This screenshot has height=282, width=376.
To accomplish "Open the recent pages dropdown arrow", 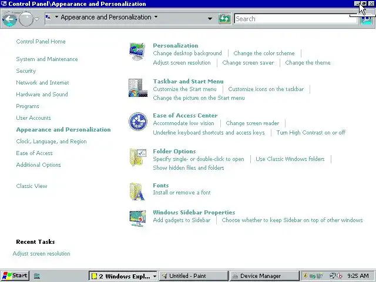I will [36, 19].
